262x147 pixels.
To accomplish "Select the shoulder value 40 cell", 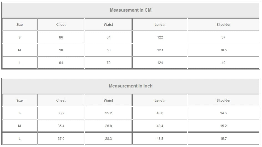I will point(223,63).
